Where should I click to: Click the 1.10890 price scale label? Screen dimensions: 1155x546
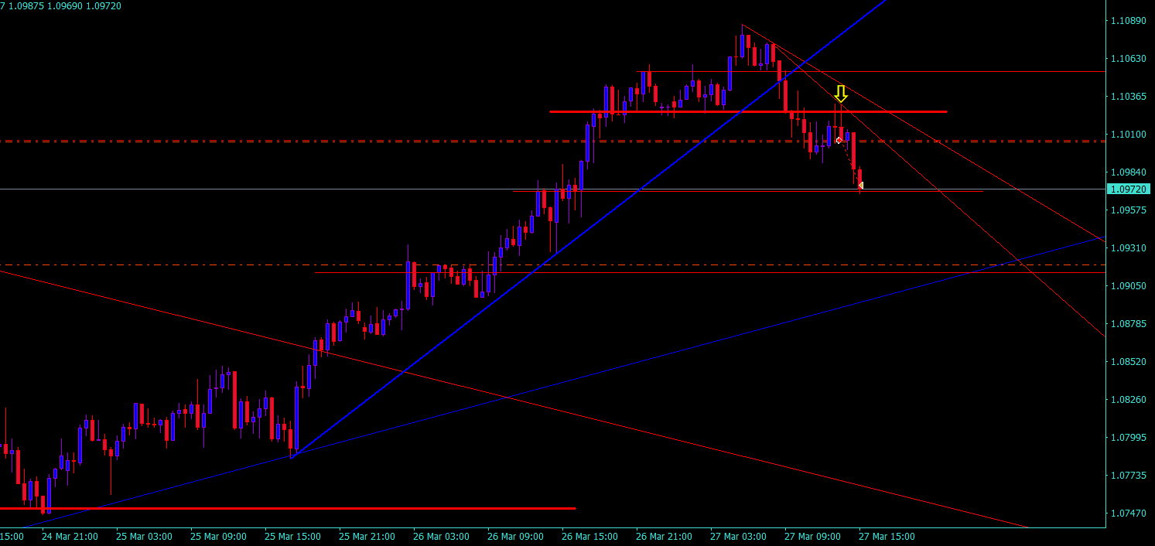point(1127,20)
